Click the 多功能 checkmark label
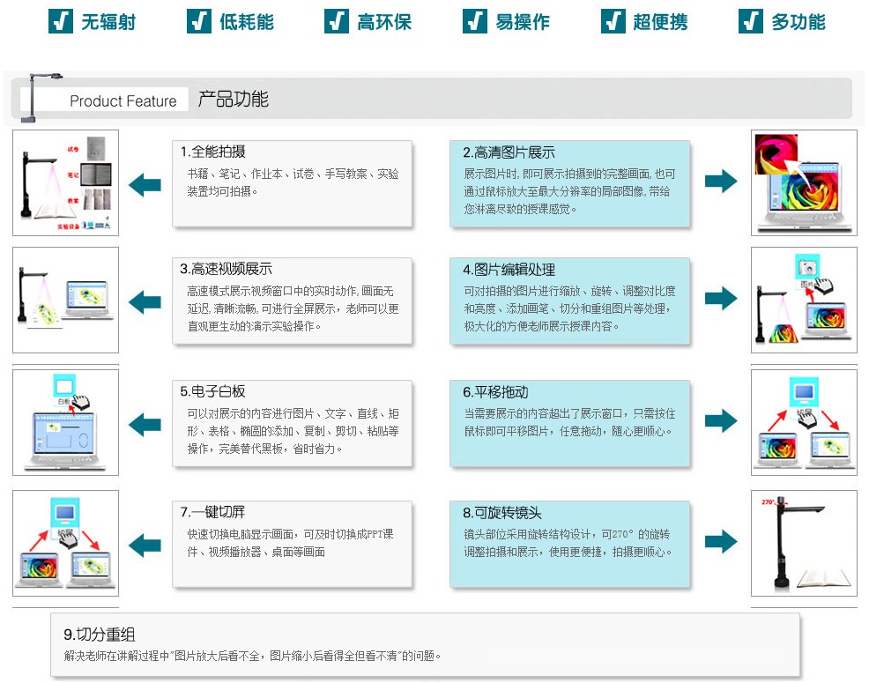Viewport: 869px width, 683px height. (798, 22)
